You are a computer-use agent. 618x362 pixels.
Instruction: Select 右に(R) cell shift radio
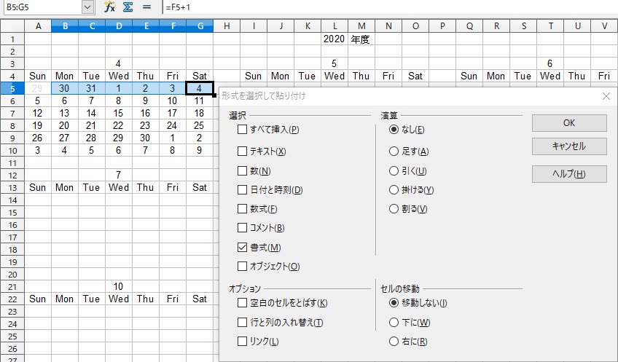(x=394, y=341)
